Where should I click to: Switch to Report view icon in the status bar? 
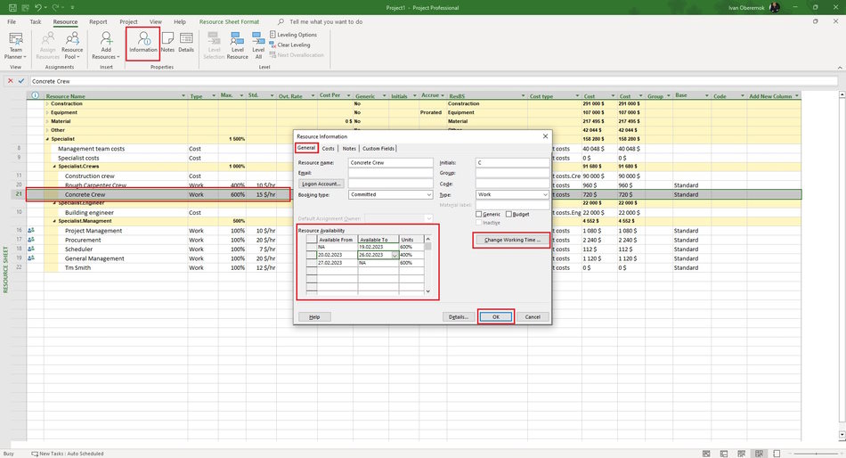coord(777,454)
